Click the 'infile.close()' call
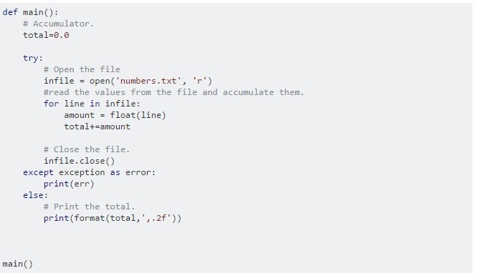The height and width of the screenshot is (273, 486). tap(79, 161)
